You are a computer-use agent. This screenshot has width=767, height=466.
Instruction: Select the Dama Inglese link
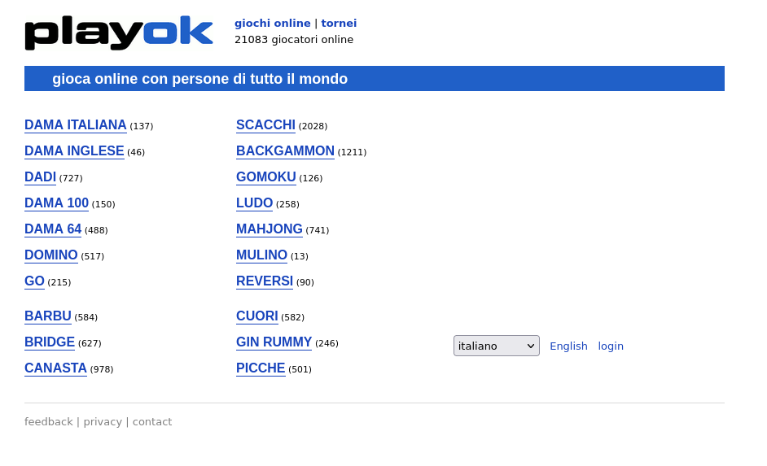[x=74, y=151]
